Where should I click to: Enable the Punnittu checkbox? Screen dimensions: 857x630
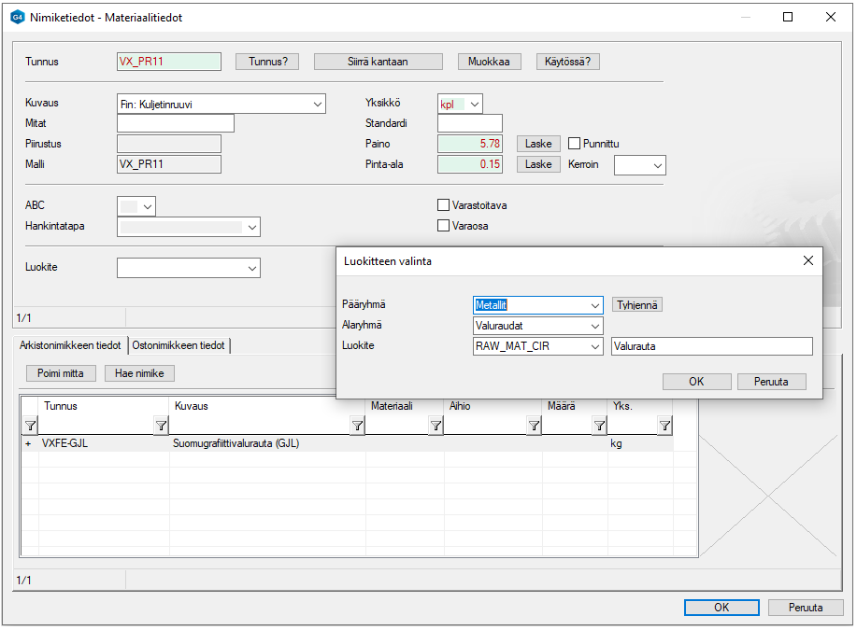pyautogui.click(x=575, y=144)
